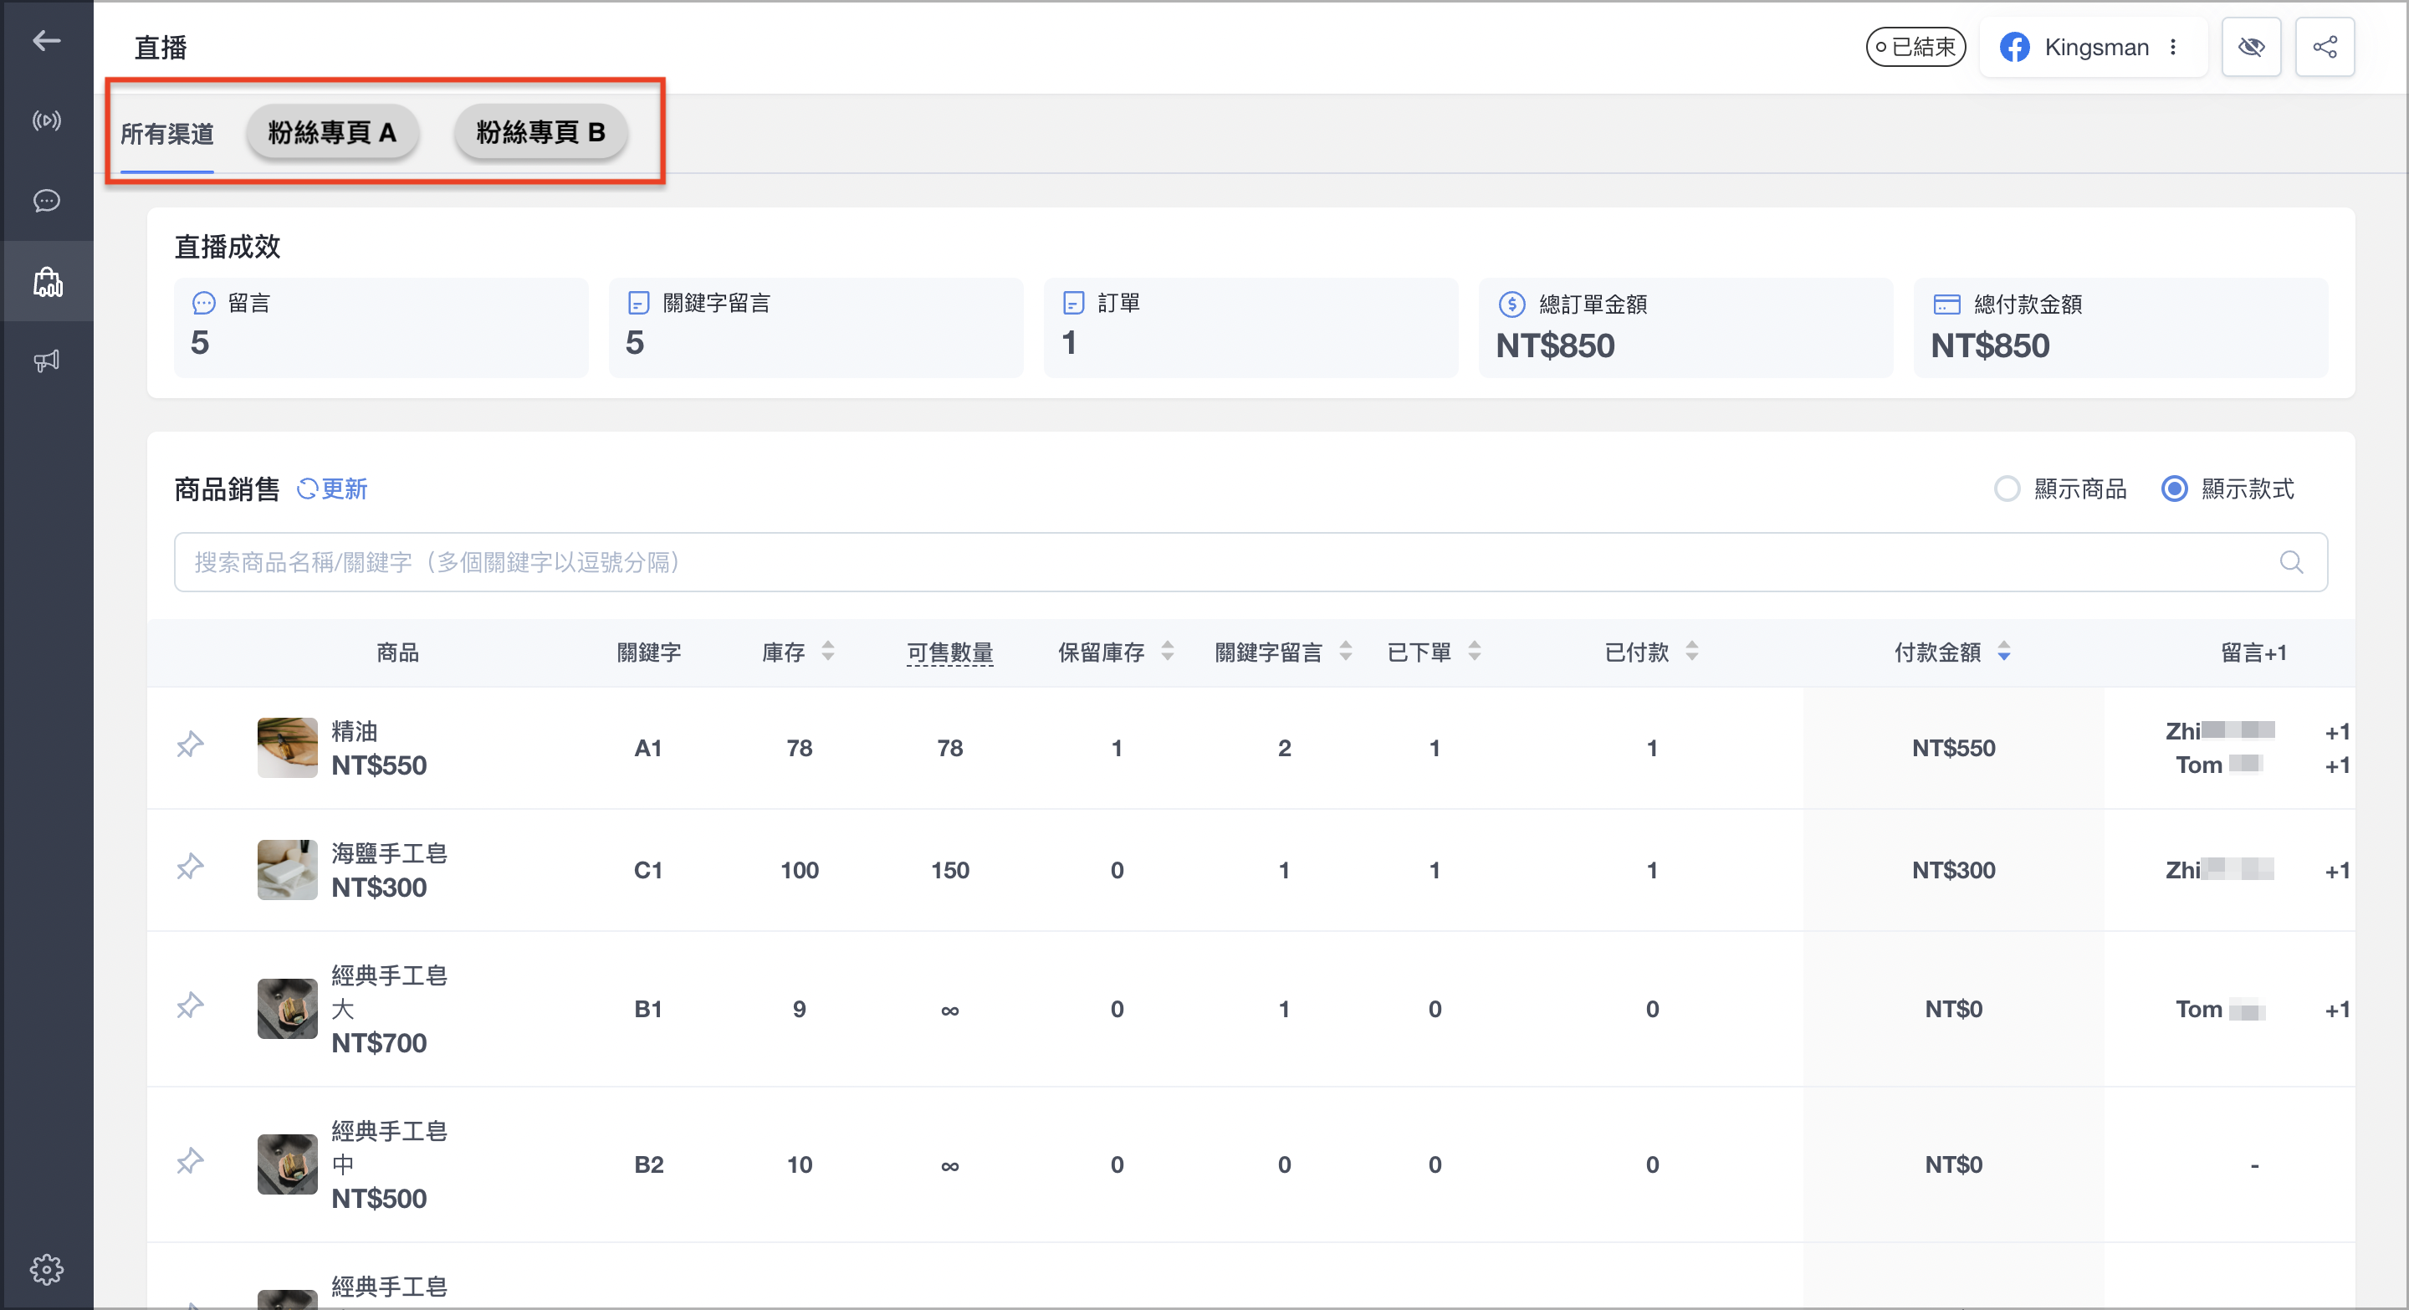
Task: Click the 可售數量 column header
Action: [949, 652]
